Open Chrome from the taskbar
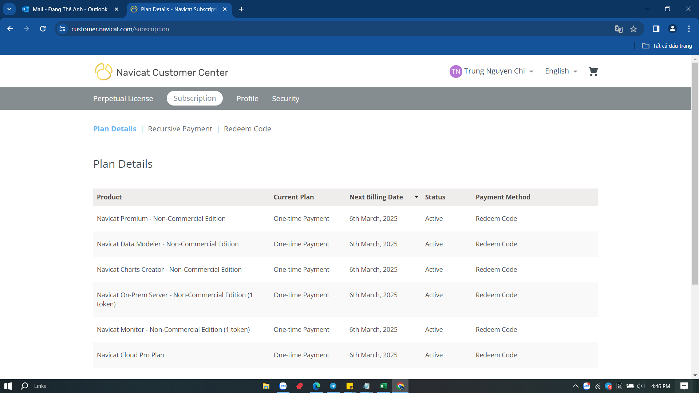 (400, 386)
